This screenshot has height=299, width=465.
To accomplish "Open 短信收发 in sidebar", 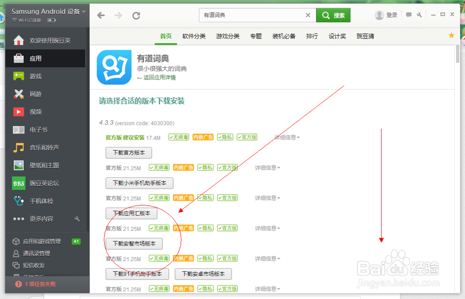I will click(28, 266).
